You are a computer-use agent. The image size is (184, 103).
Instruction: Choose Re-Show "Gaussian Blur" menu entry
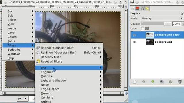pos(69,52)
